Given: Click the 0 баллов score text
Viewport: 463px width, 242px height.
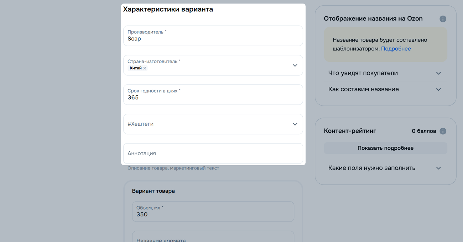Looking at the screenshot, I should coord(424,131).
